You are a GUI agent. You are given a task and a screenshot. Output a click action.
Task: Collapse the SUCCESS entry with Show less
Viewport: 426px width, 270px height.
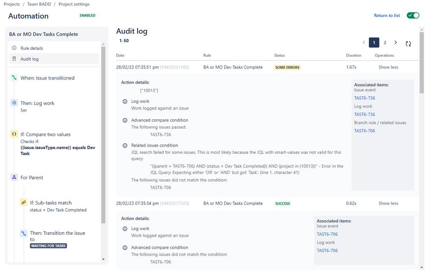[x=388, y=203]
